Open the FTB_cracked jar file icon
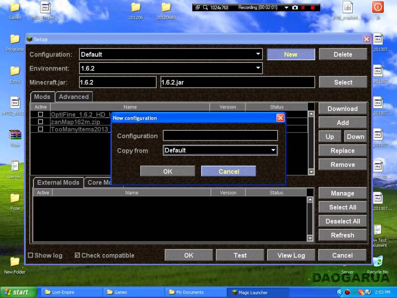397x298 pixels. point(348,7)
